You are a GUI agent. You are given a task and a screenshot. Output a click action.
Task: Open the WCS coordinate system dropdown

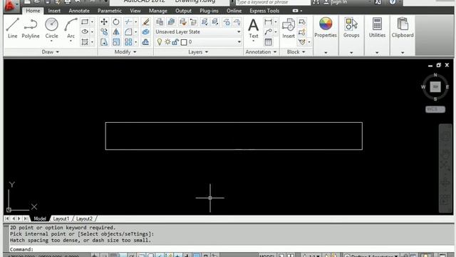tap(435, 109)
